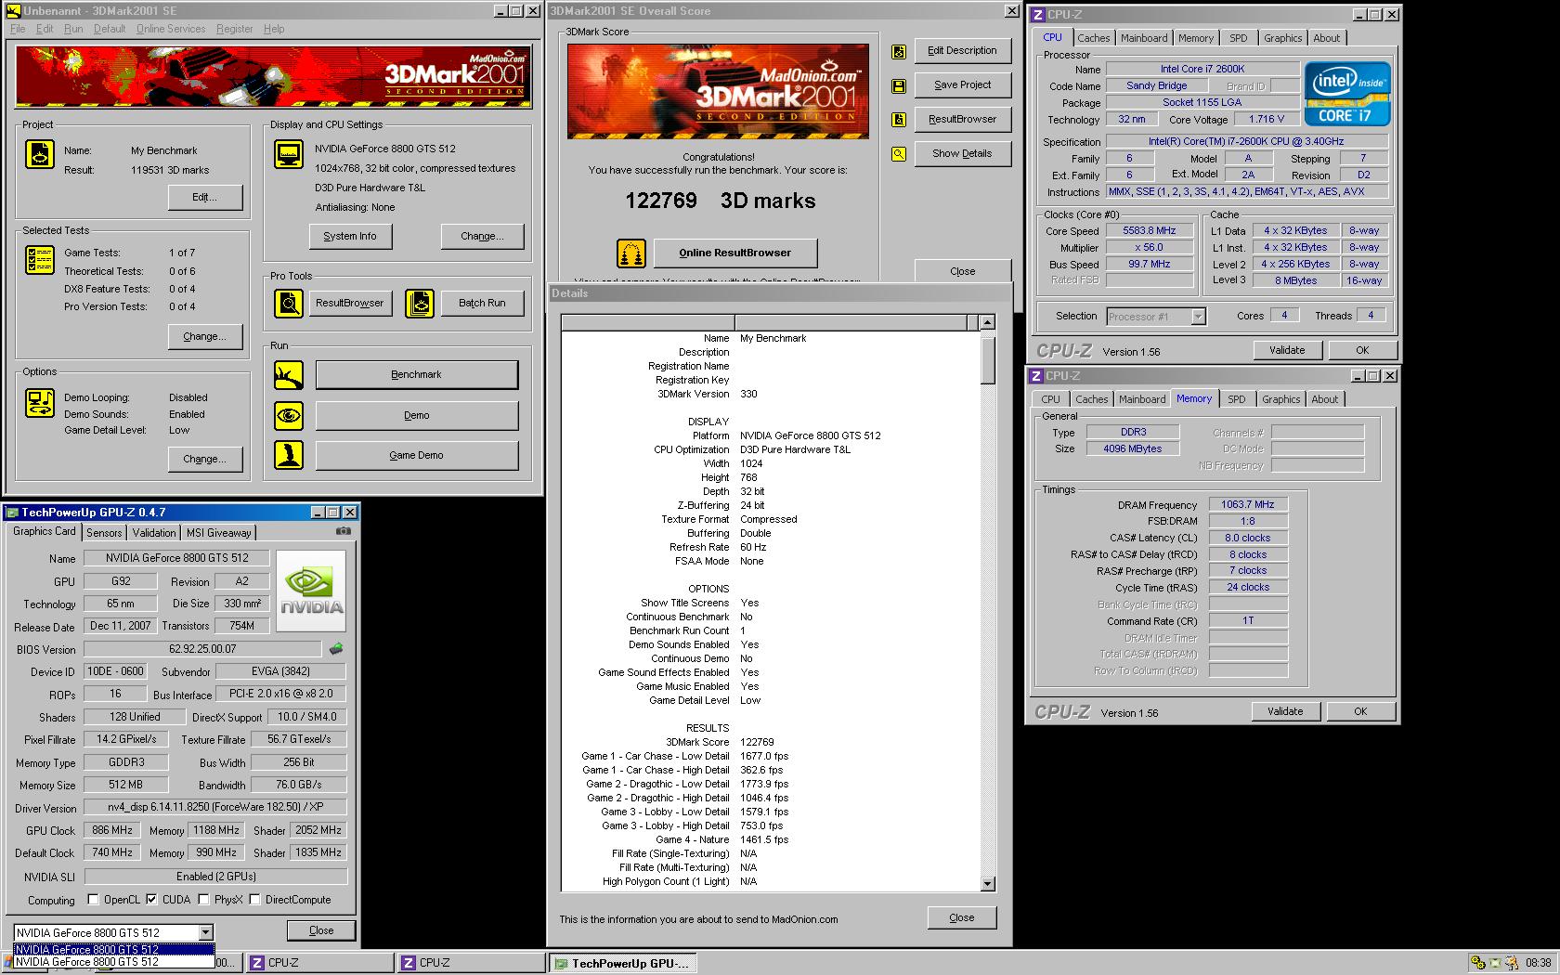Click the DRAM Frequency 1063.7 MHz field
Screen dimensions: 1560x975
pyautogui.click(x=1248, y=504)
